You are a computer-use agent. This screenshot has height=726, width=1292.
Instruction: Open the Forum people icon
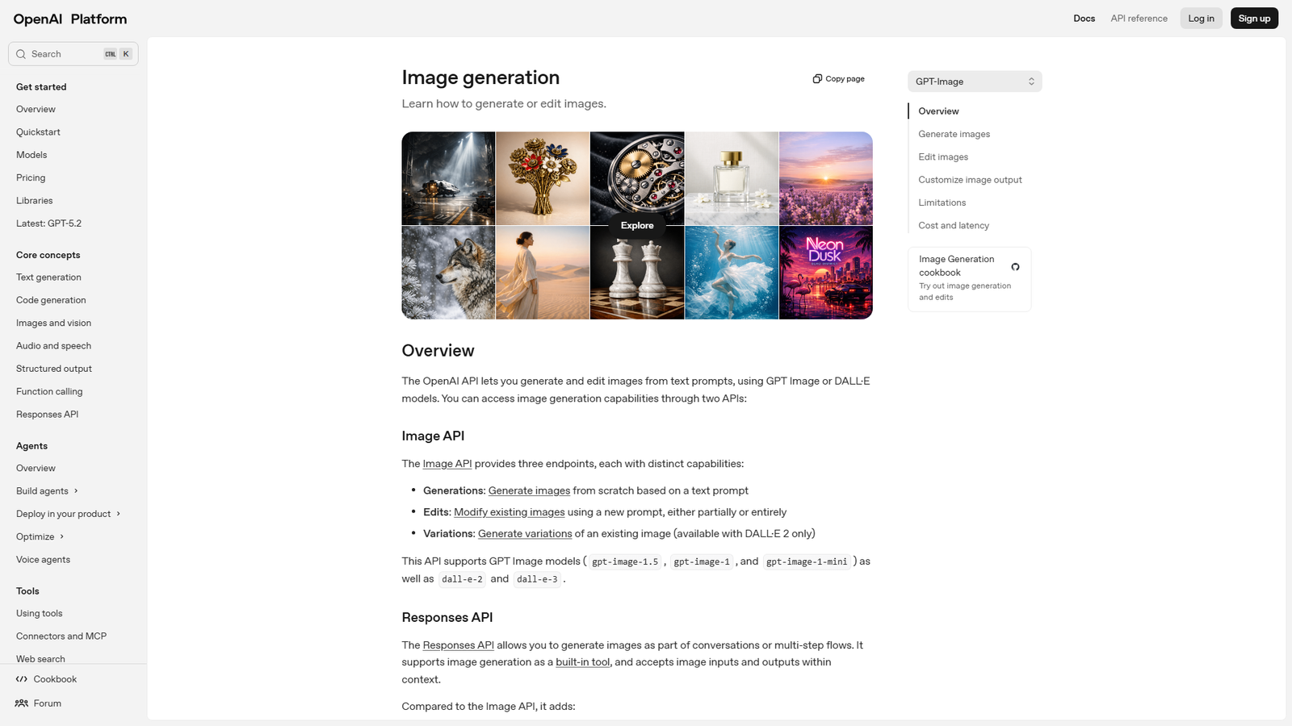tap(22, 703)
